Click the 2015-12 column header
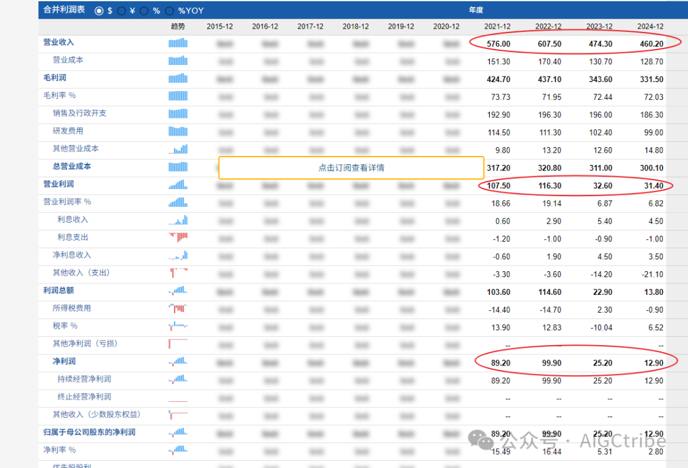688x468 pixels. (220, 26)
